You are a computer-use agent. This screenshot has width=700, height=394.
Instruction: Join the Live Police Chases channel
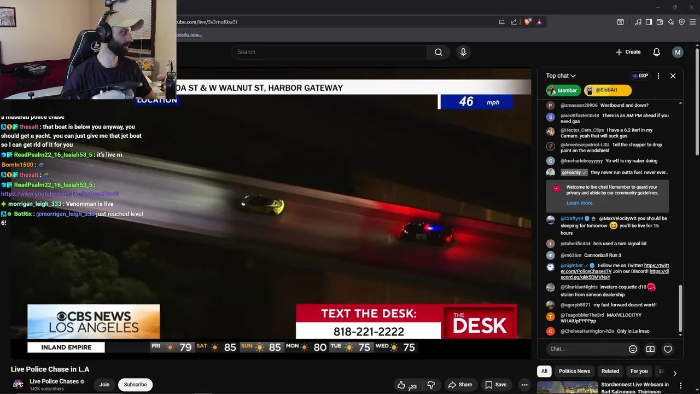pyautogui.click(x=104, y=385)
